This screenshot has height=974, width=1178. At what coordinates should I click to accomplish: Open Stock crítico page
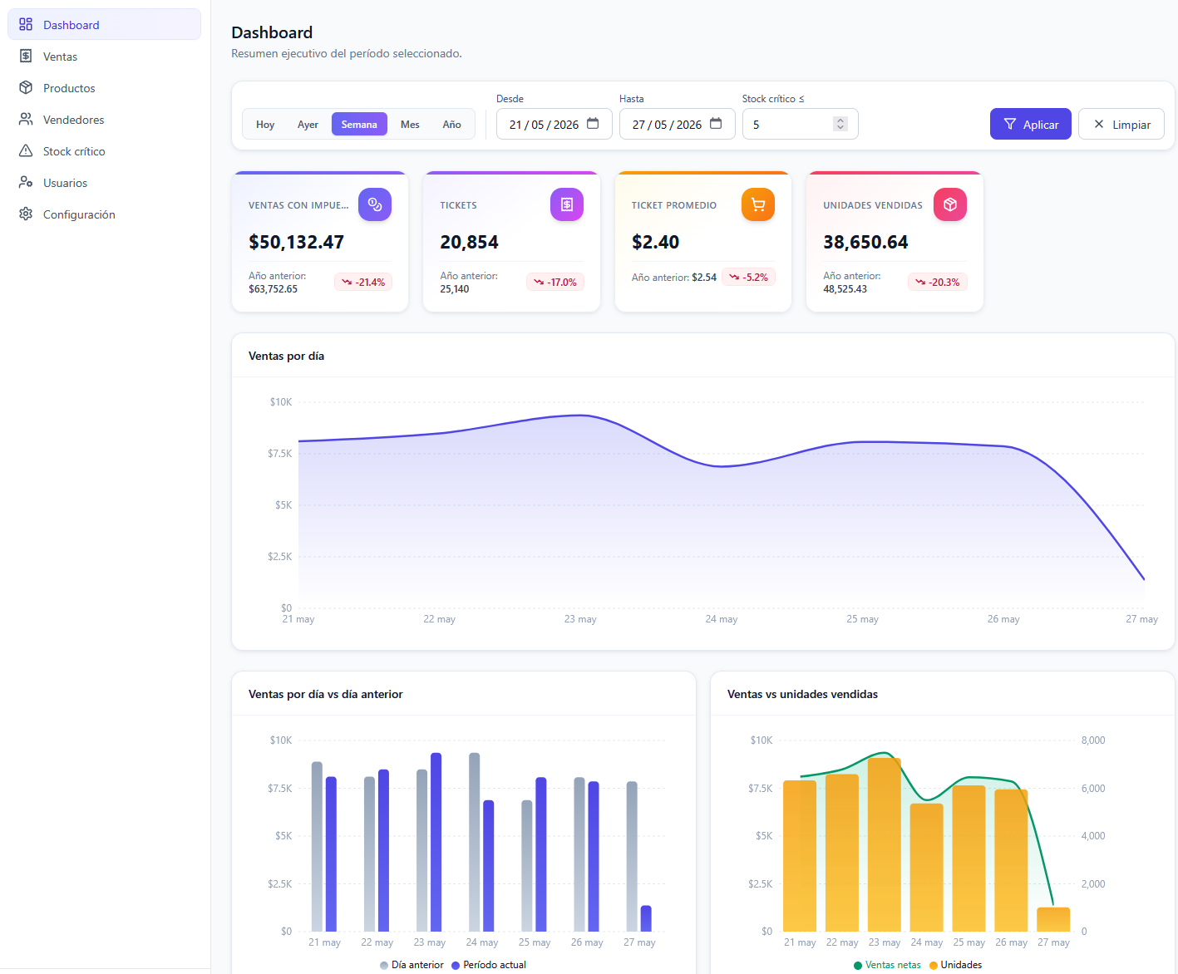click(x=104, y=151)
